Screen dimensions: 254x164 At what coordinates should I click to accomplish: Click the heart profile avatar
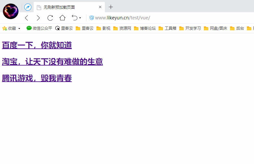pyautogui.click(x=11, y=11)
